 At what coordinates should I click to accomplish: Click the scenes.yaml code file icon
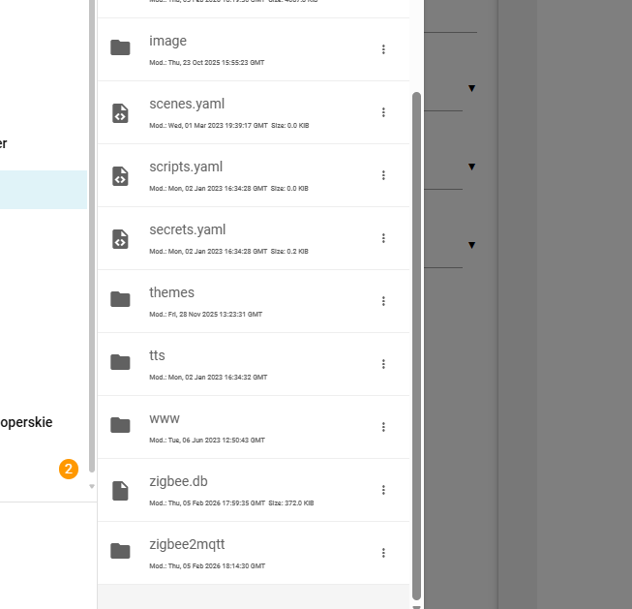[120, 113]
